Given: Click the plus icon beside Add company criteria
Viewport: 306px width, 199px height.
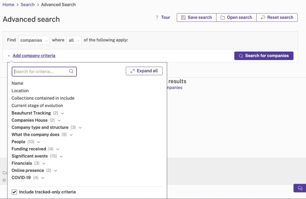Looking at the screenshot, I should click(9, 56).
